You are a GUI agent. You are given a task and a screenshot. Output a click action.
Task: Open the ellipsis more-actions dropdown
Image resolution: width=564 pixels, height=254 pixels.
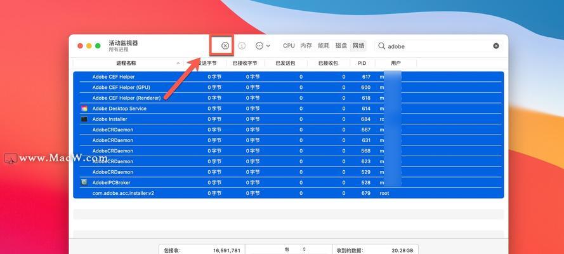point(263,46)
